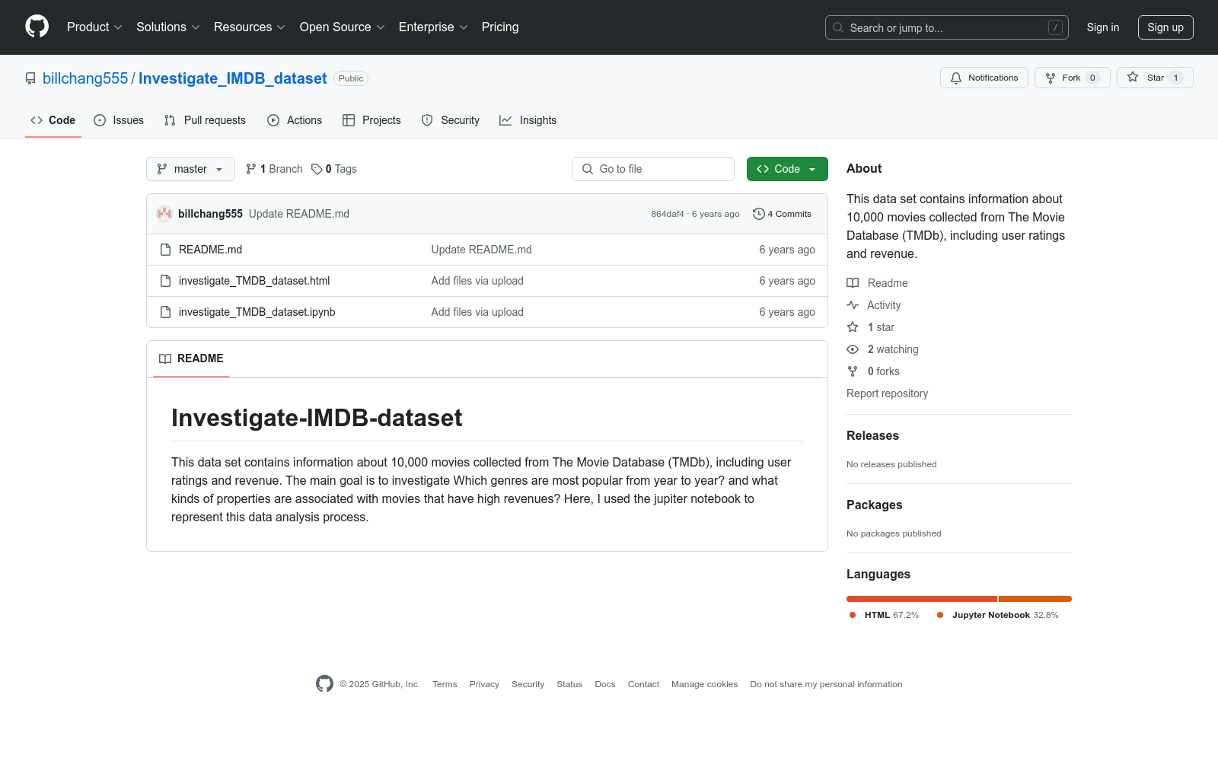This screenshot has height=761, width=1218.
Task: Expand the Solutions dropdown
Action: [168, 27]
